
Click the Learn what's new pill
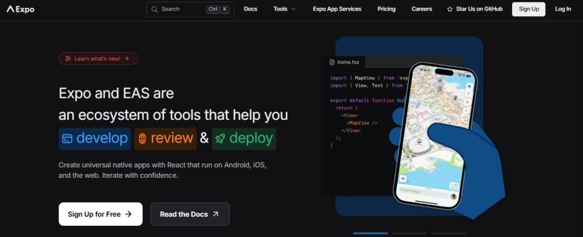(x=98, y=59)
